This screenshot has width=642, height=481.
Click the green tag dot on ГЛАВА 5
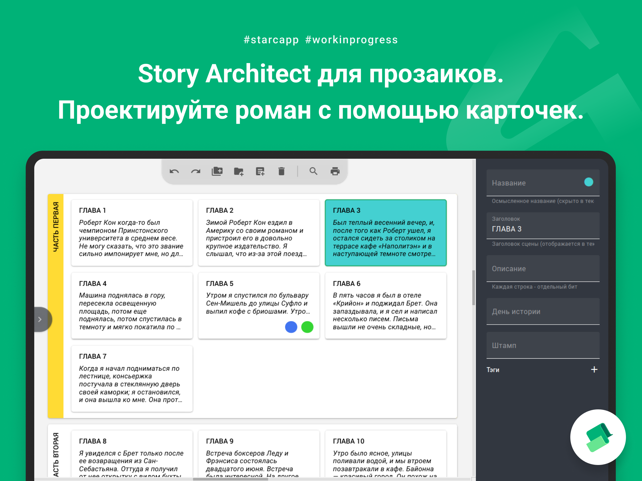307,327
